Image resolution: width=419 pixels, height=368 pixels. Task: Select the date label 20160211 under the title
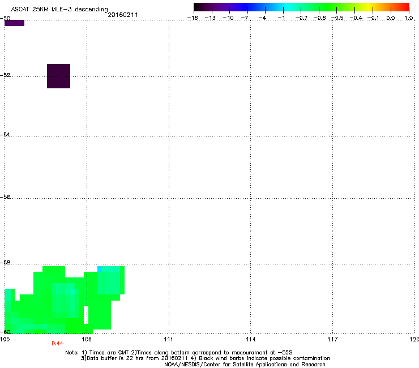click(123, 15)
